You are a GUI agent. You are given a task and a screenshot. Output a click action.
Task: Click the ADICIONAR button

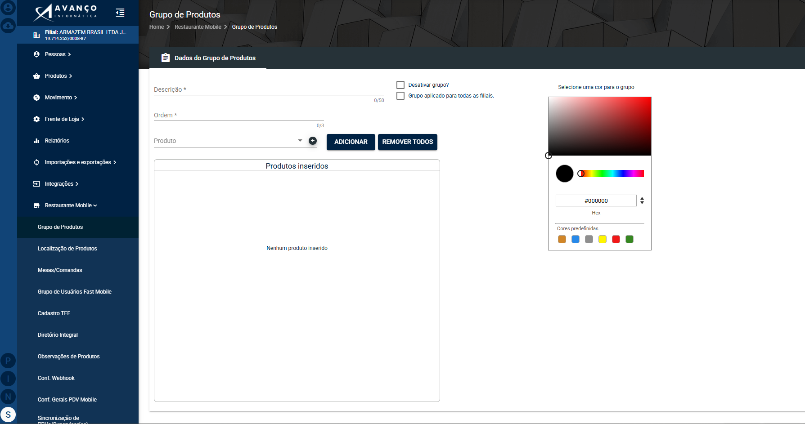click(x=351, y=142)
